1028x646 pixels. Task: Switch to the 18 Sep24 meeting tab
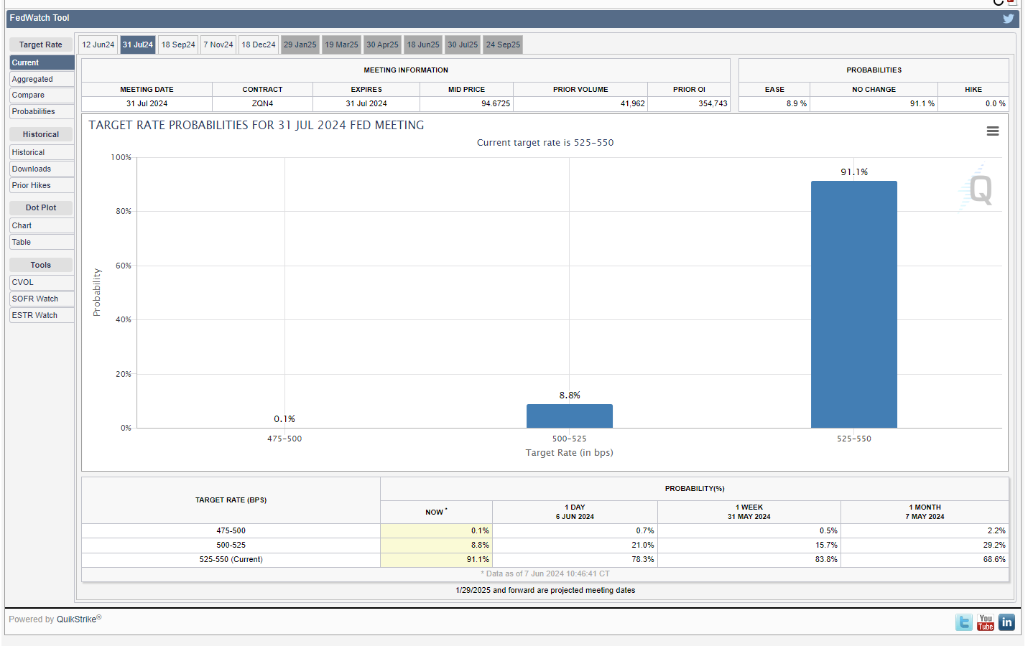pos(178,45)
